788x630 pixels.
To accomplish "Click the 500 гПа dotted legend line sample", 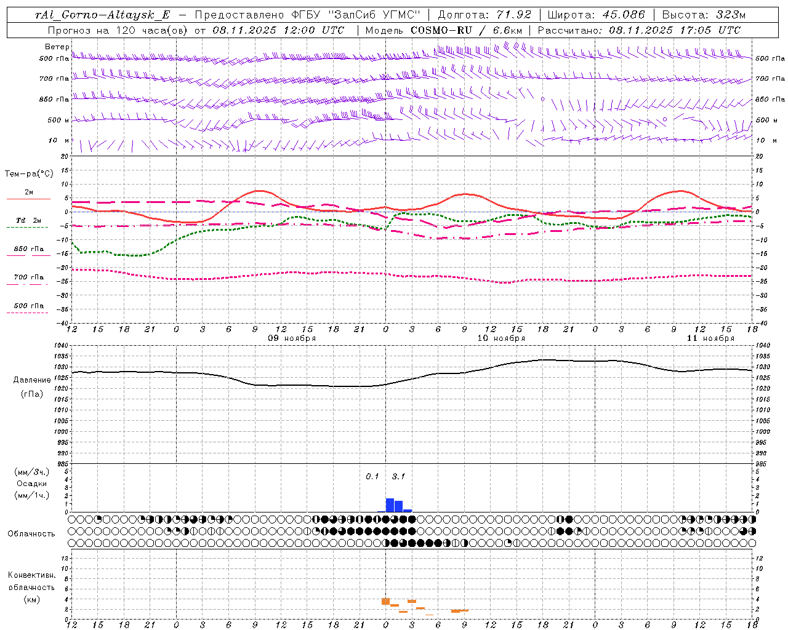I will tap(27, 313).
